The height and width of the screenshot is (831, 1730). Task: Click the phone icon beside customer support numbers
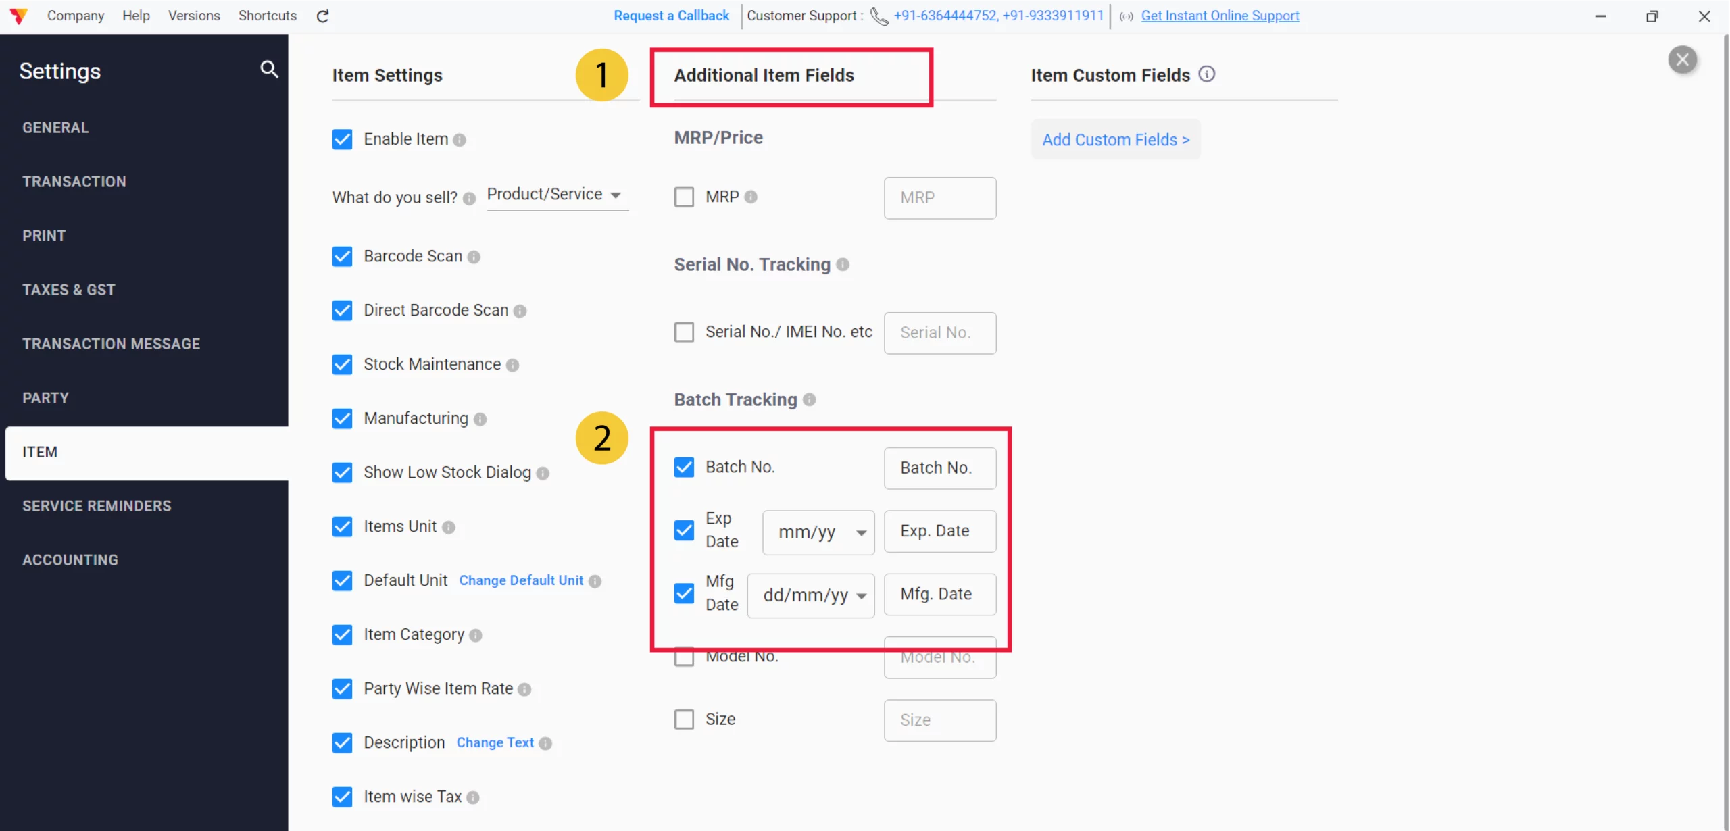coord(878,16)
